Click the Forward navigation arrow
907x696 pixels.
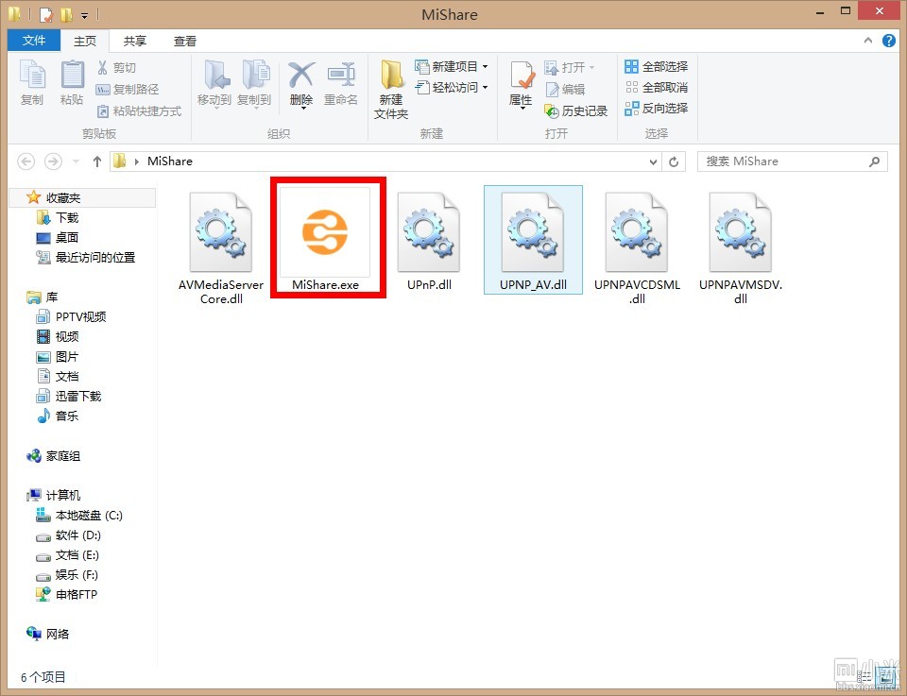click(x=53, y=161)
